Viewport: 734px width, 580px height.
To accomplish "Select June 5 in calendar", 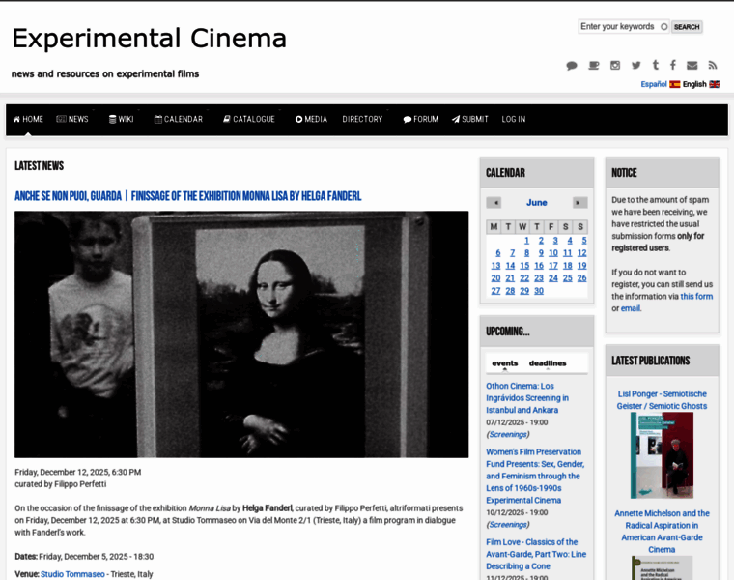I will pyautogui.click(x=583, y=241).
